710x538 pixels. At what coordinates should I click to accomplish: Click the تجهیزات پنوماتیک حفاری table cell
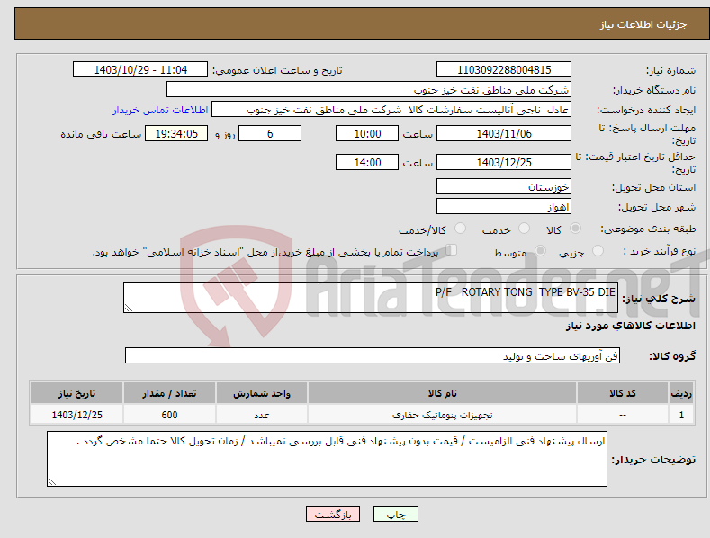click(x=443, y=415)
